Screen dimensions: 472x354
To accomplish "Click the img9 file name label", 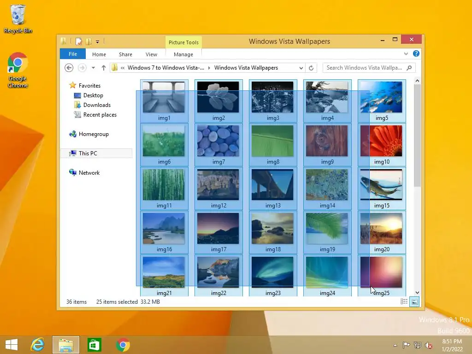I will tap(328, 162).
